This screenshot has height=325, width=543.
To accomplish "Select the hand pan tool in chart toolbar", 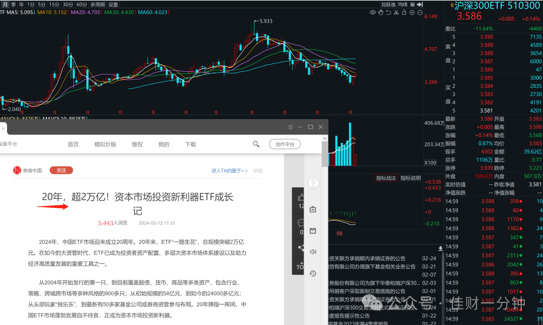I will (x=381, y=13).
